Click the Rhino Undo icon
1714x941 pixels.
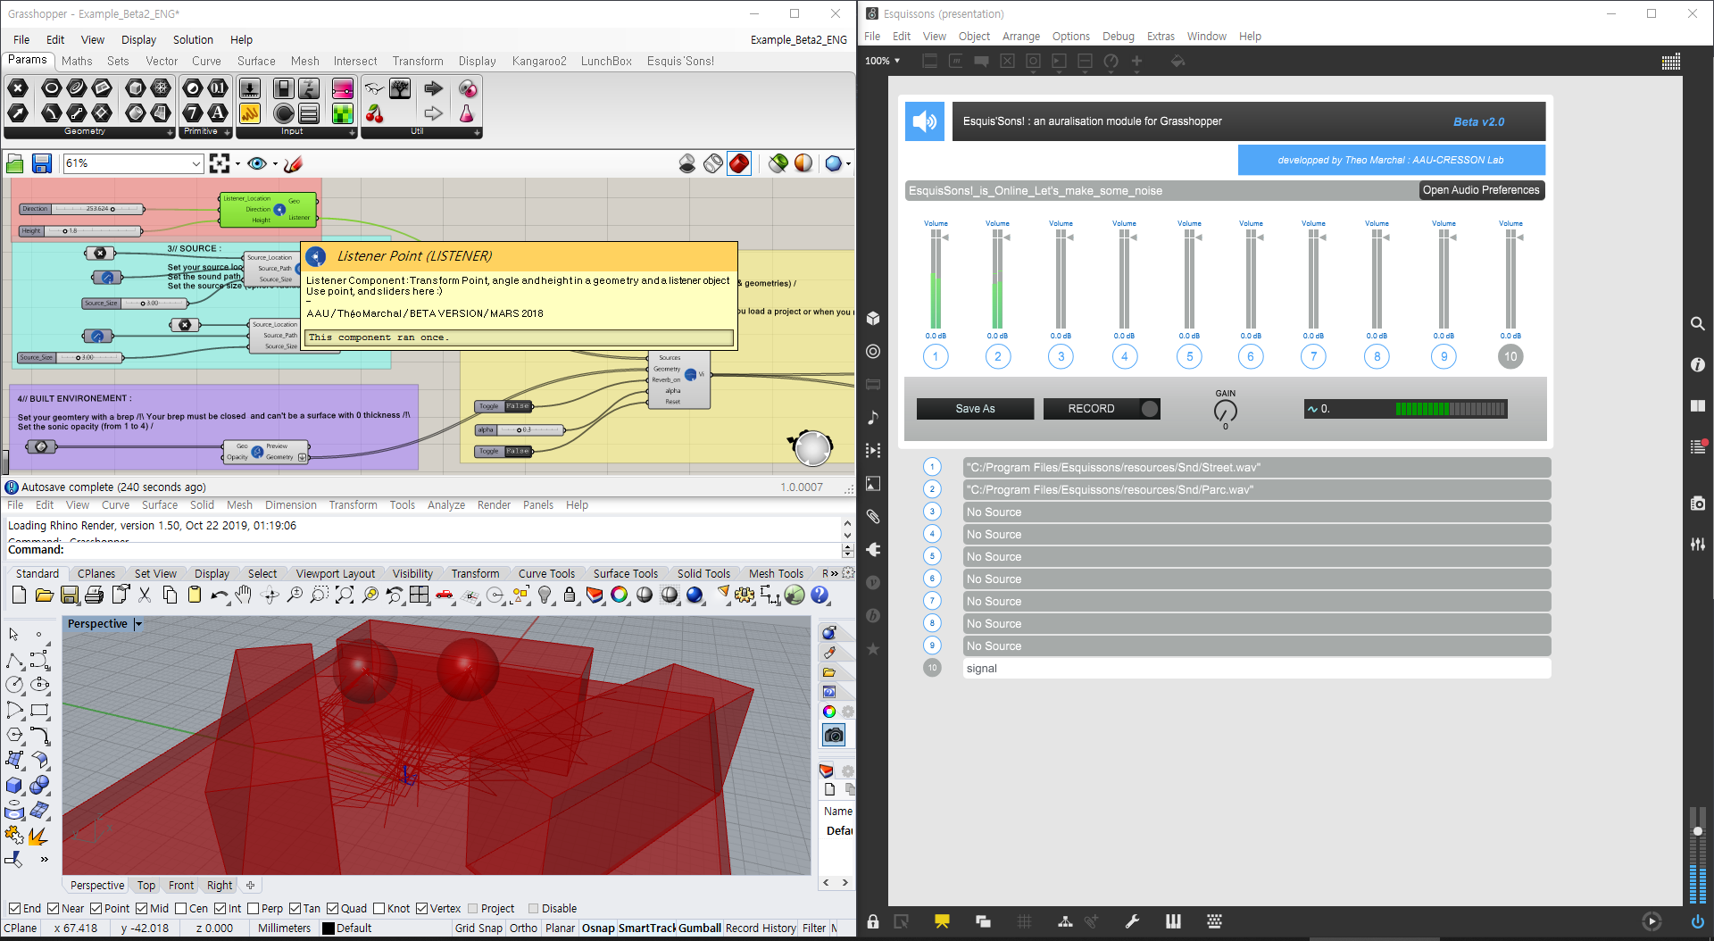pyautogui.click(x=219, y=595)
